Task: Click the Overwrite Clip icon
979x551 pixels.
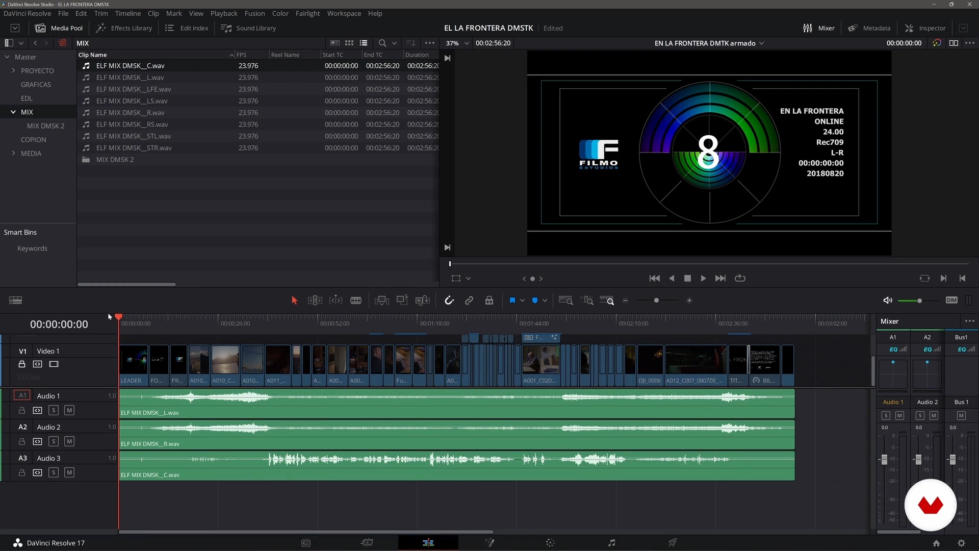Action: [x=402, y=300]
